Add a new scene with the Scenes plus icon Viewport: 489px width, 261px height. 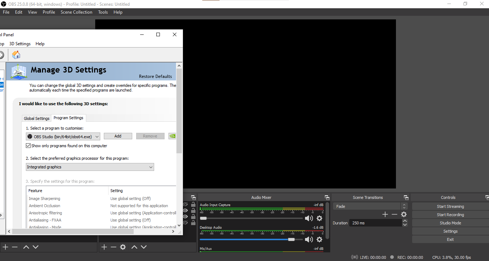click(x=5, y=247)
